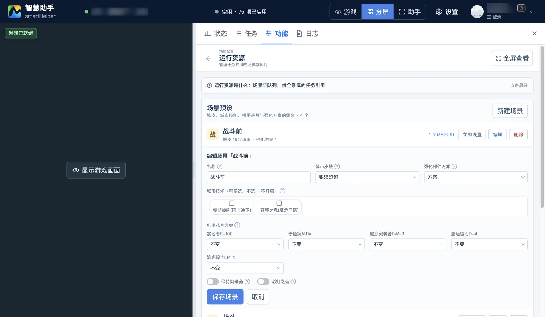Open the 赤色疾风Rx chip dropdown
The height and width of the screenshot is (317, 545).
pyautogui.click(x=327, y=244)
